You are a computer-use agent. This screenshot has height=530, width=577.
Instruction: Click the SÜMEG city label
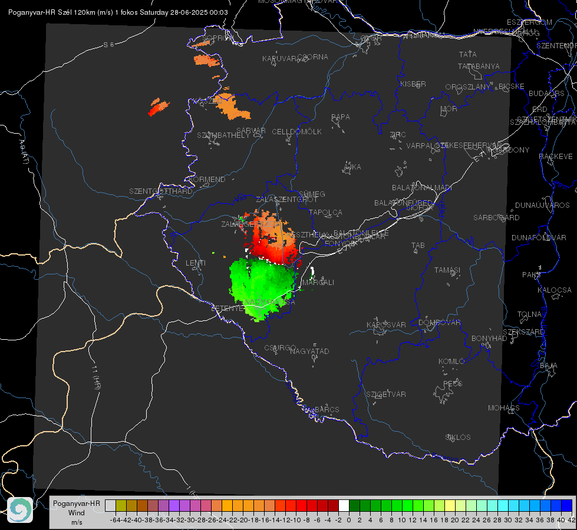pyautogui.click(x=312, y=194)
